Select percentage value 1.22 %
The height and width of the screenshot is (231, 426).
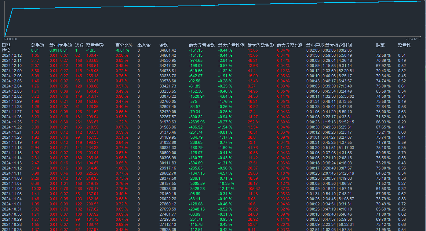122,122
